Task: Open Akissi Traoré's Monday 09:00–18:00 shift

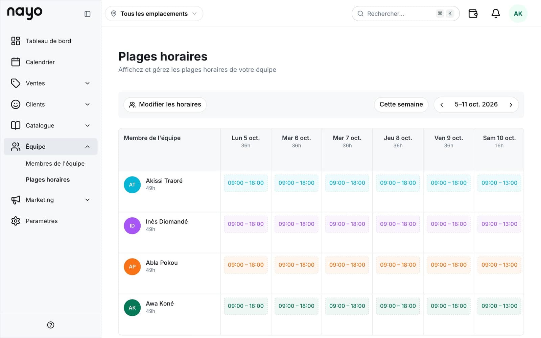Action: pos(246,183)
